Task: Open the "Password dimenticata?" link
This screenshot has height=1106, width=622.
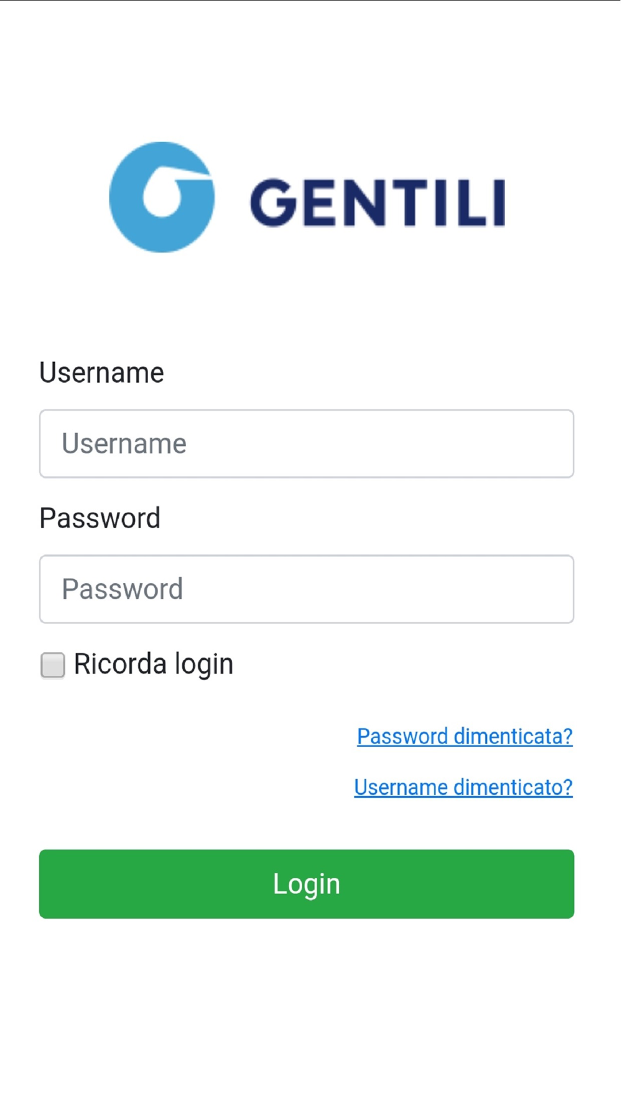Action: (465, 737)
